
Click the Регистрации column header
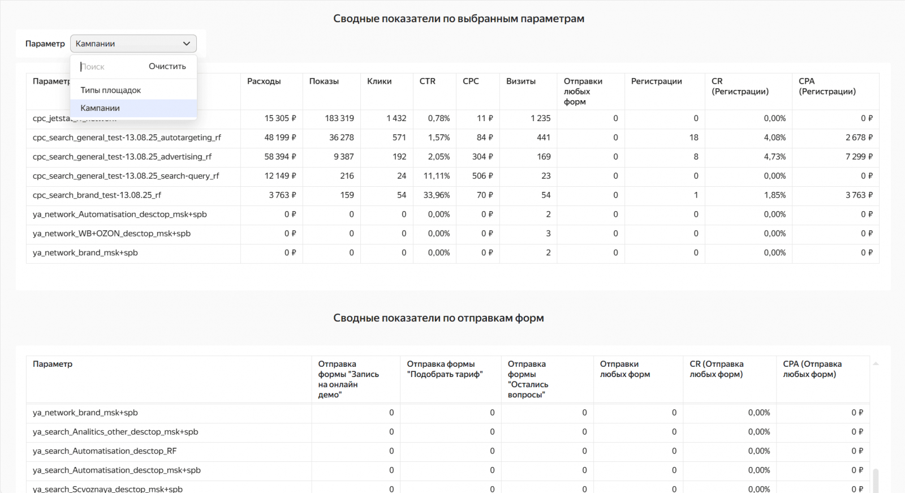(x=657, y=82)
